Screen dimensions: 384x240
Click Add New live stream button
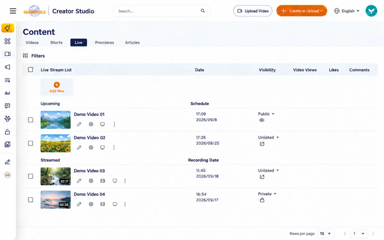[57, 87]
